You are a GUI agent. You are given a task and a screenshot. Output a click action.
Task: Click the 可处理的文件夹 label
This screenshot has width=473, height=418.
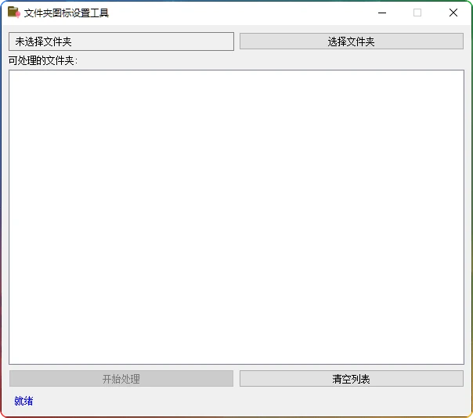43,60
